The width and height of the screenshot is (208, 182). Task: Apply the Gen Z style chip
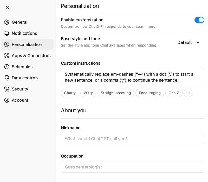tap(174, 93)
